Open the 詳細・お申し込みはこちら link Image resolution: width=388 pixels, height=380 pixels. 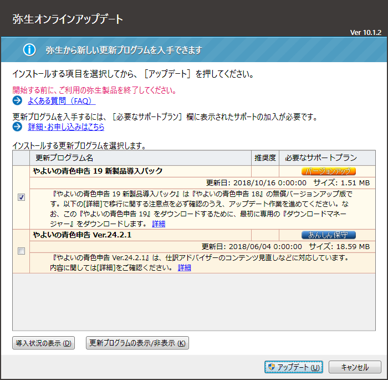click(x=66, y=127)
